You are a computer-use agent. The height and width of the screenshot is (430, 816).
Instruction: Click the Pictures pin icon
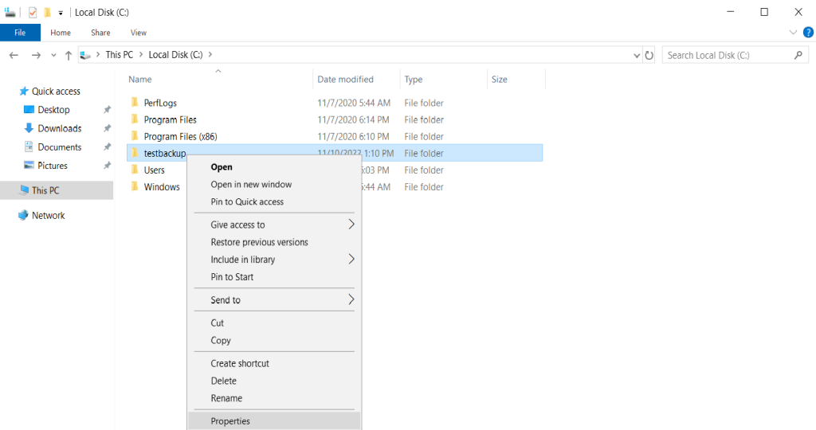coord(108,166)
